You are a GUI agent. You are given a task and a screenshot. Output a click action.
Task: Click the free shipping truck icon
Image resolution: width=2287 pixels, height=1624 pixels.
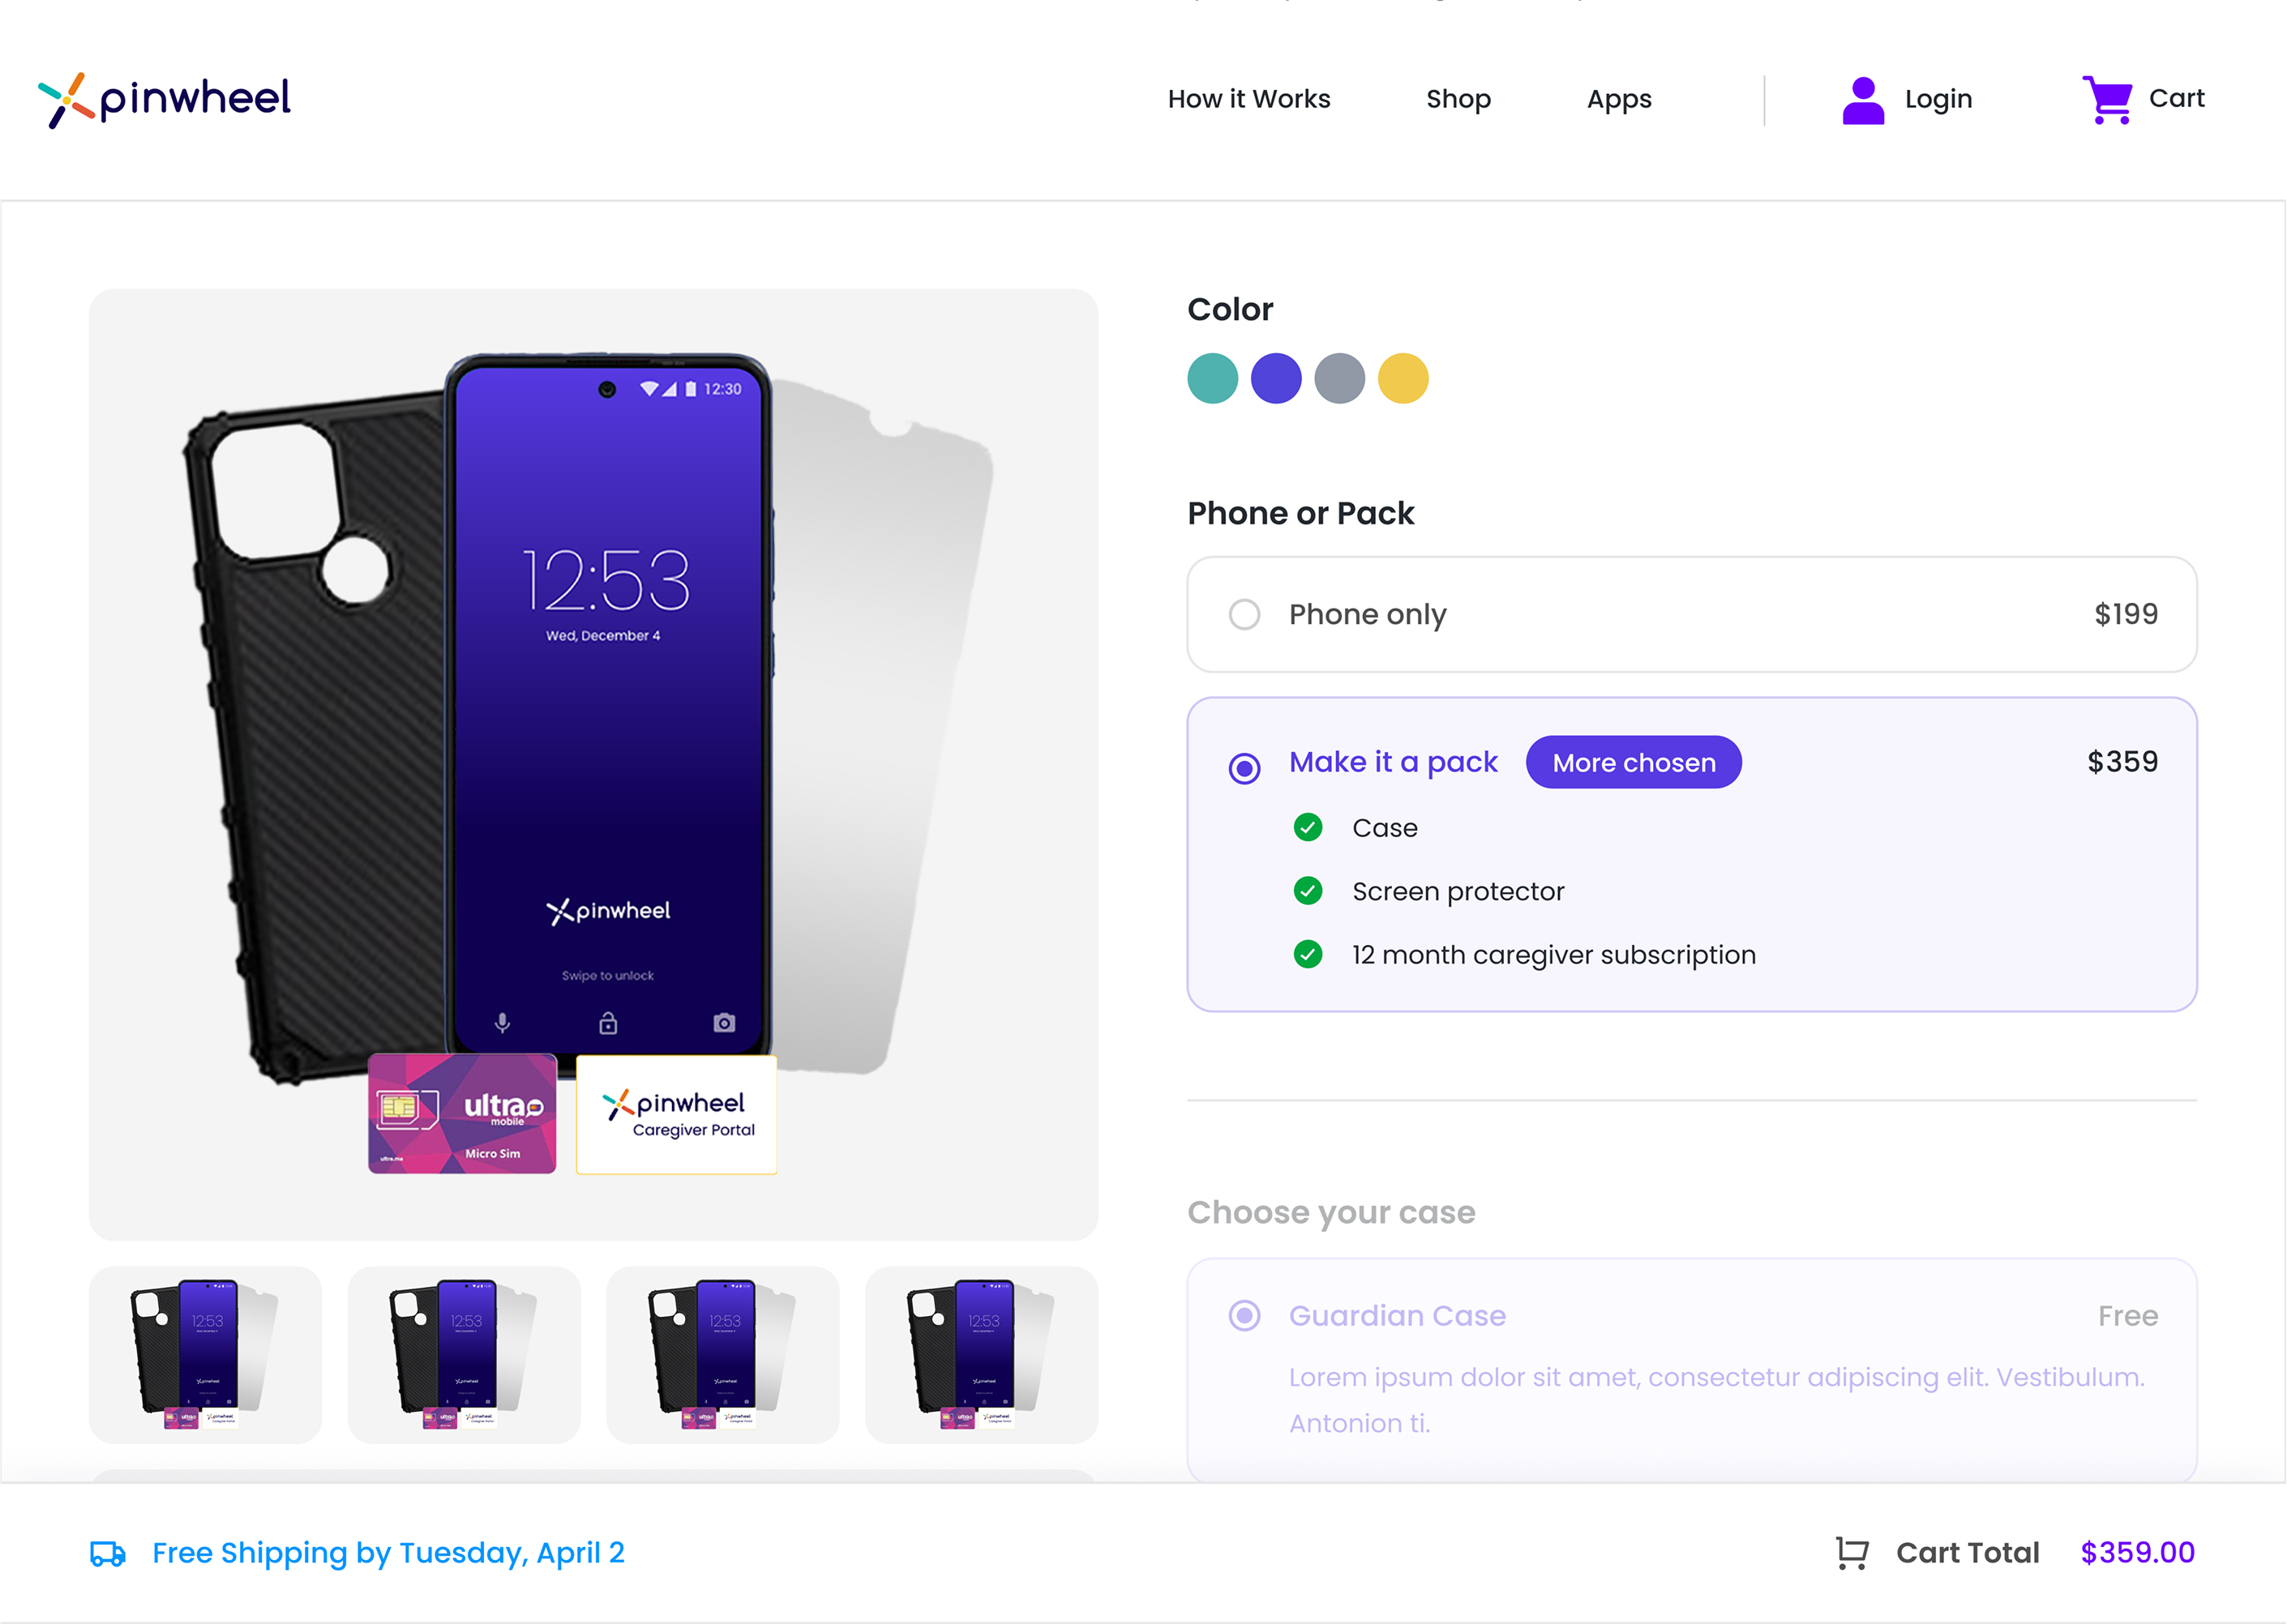point(108,1553)
